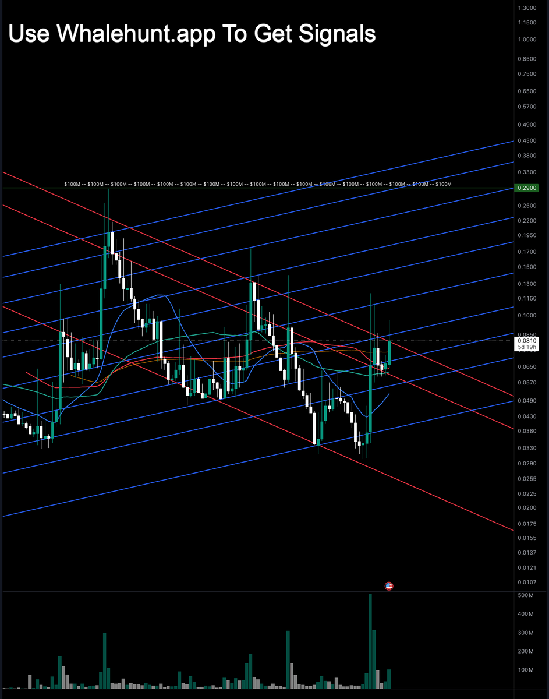The image size is (549, 699).
Task: Click the 0.0650 price axis label
Action: coord(527,367)
